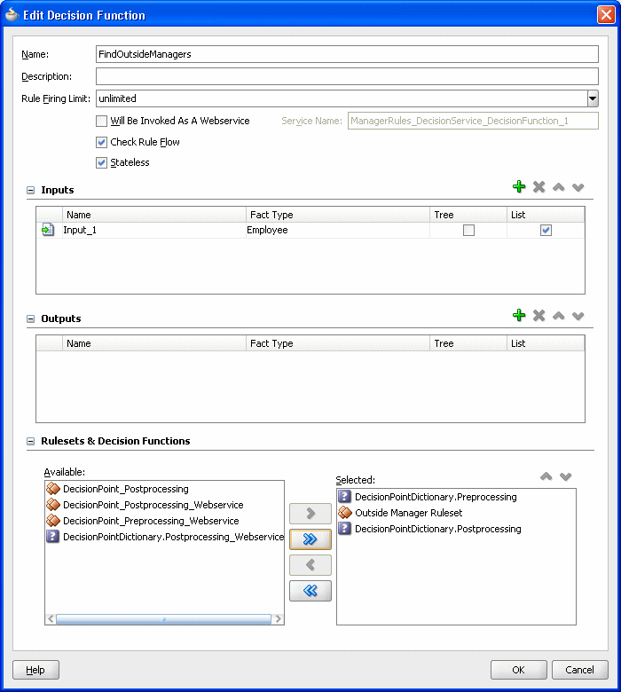Select DecisionPoint_Postprocessing in the Available list
621x692 pixels.
[x=126, y=489]
